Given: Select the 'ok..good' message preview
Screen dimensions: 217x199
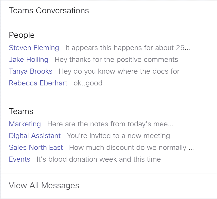Looking at the screenshot, I should [x=88, y=83].
